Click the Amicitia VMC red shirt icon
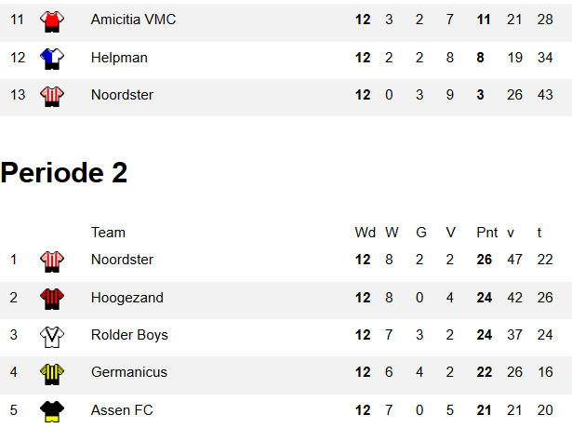 point(52,21)
